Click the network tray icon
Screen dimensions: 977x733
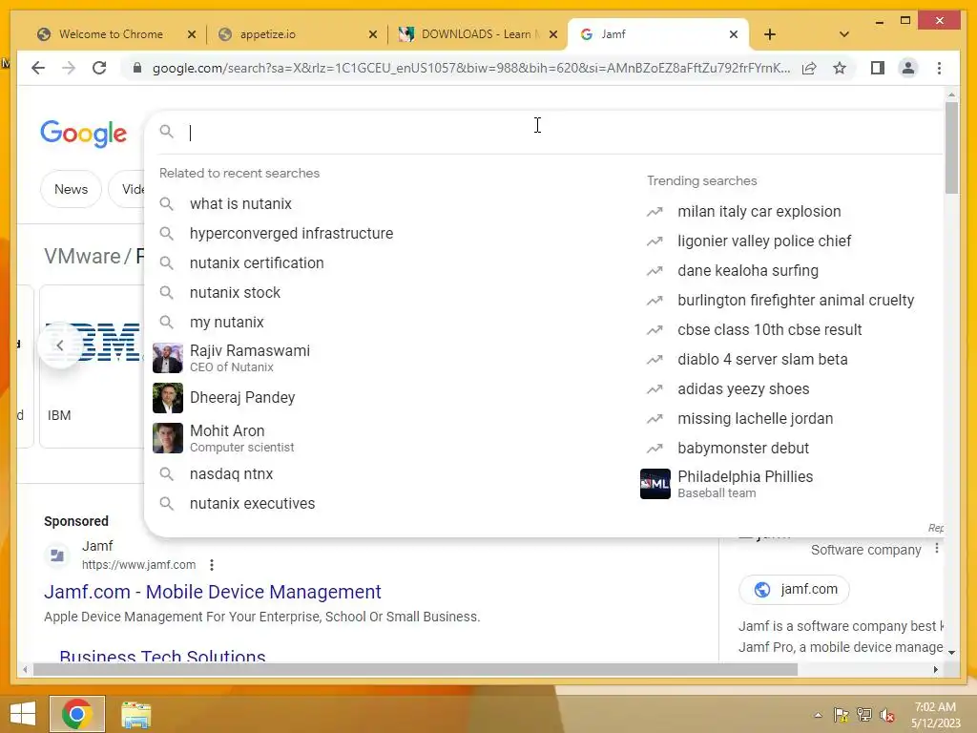pyautogui.click(x=863, y=715)
